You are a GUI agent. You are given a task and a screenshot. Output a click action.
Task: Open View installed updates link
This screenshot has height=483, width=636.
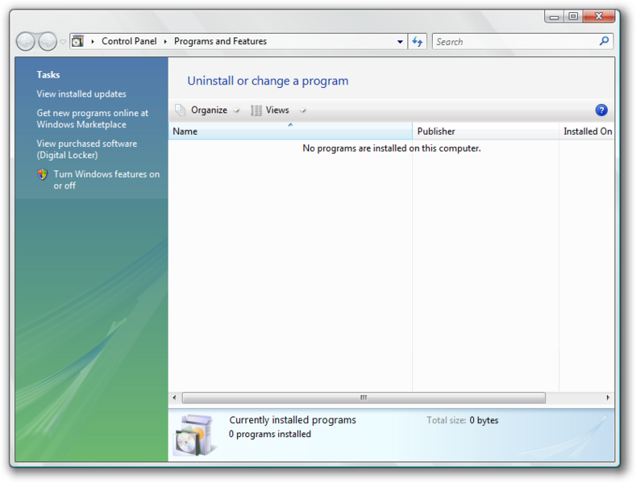pyautogui.click(x=81, y=94)
